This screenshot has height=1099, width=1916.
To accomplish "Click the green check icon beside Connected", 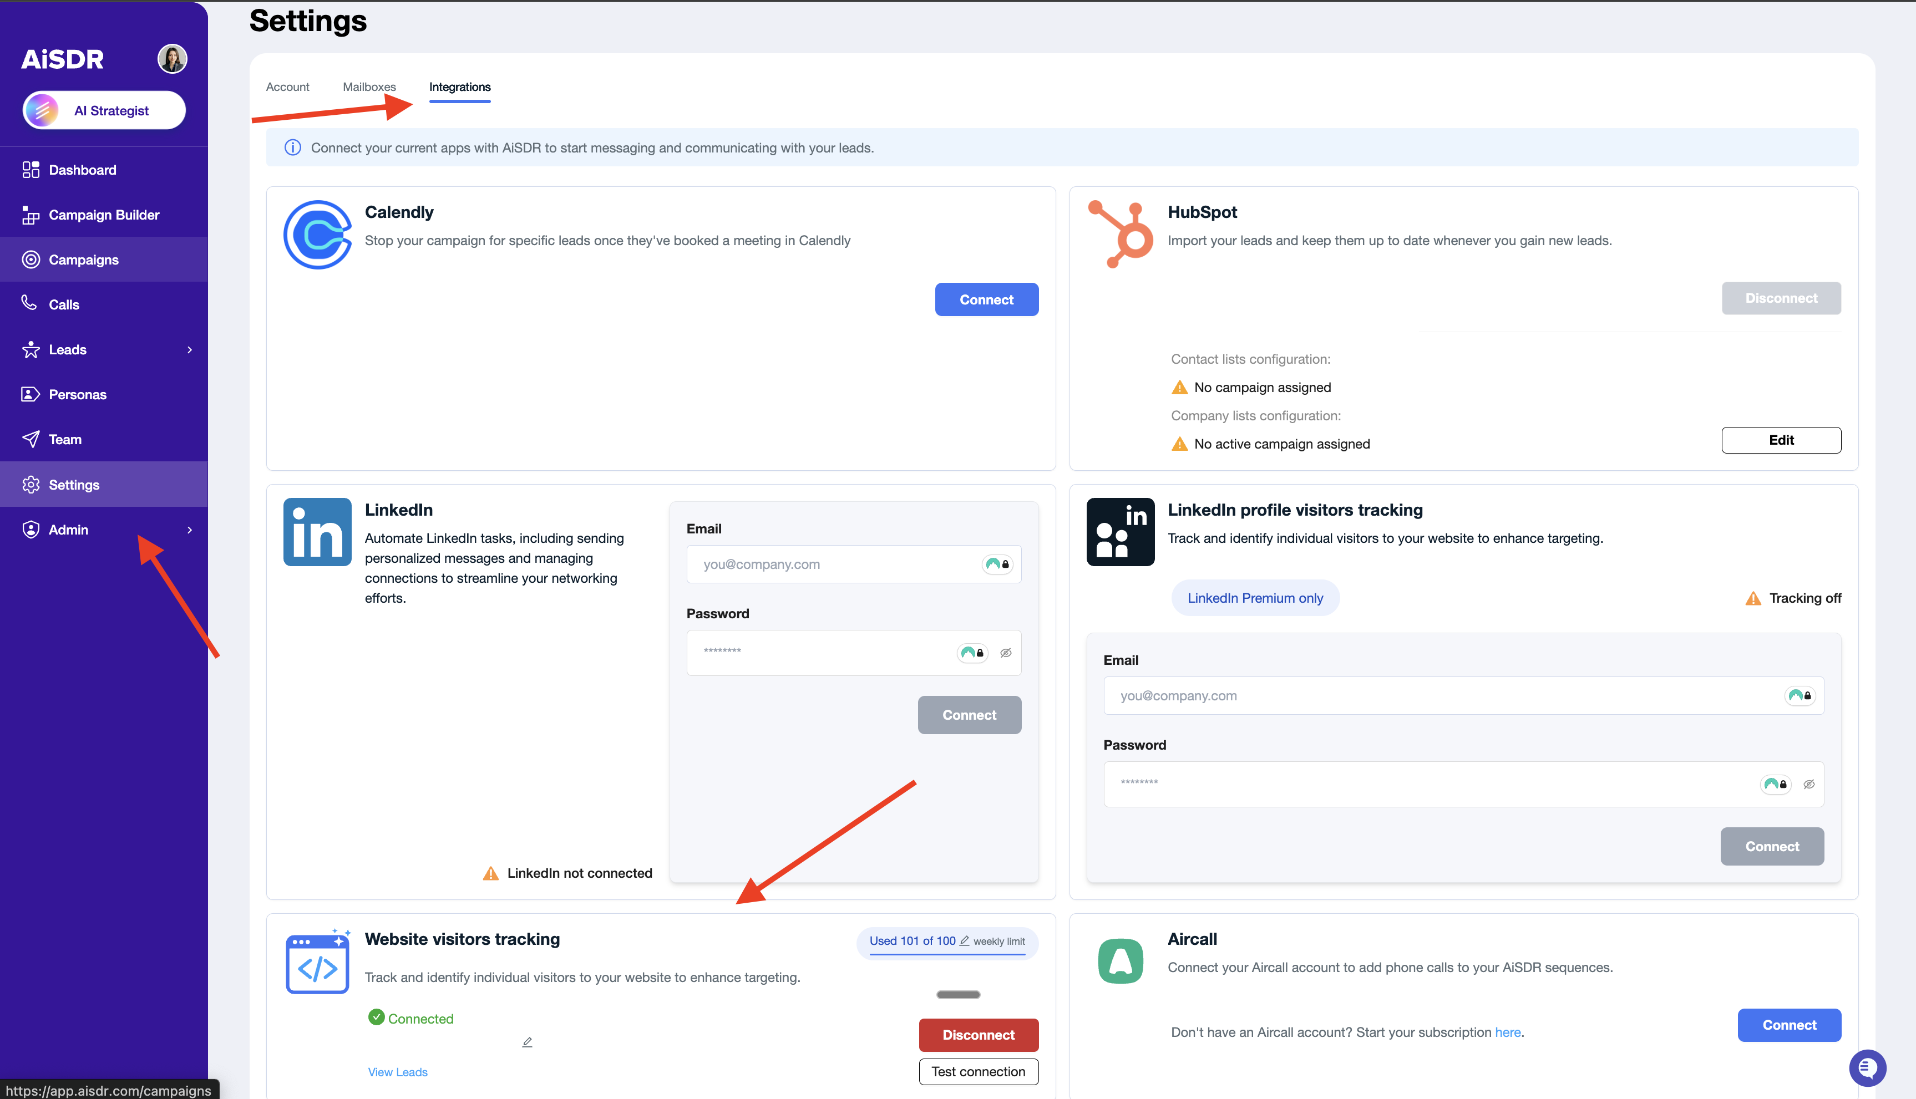I will point(376,1017).
